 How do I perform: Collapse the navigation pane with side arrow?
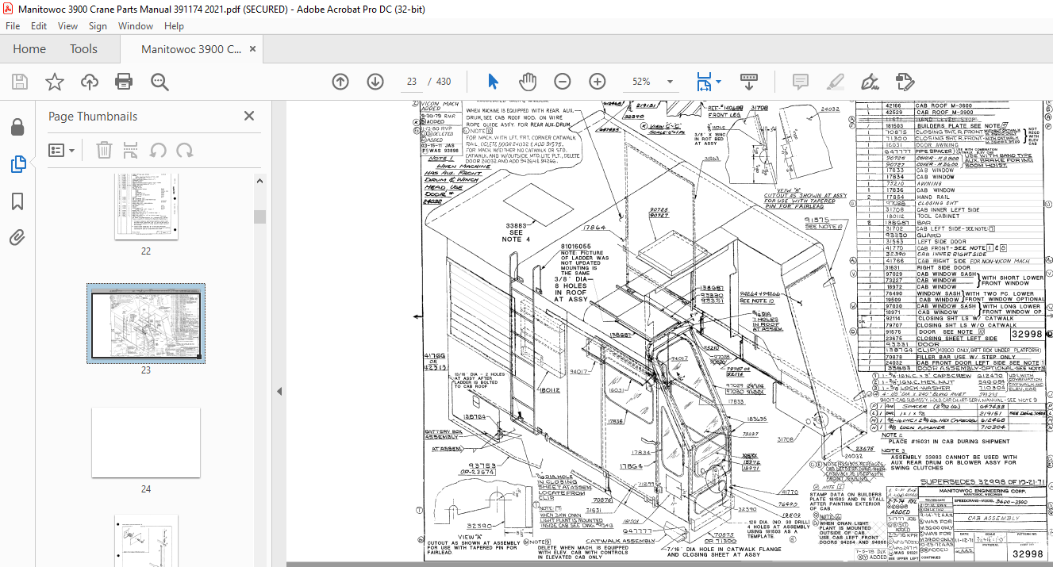coord(279,392)
